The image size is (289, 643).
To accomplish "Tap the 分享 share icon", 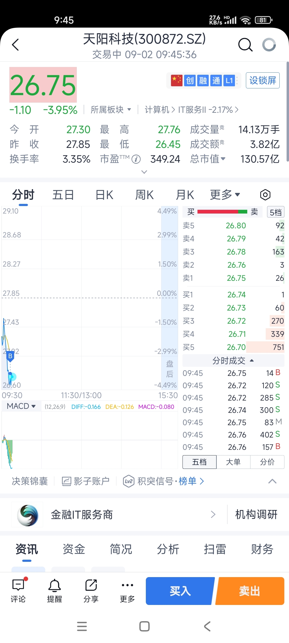I will coord(91,591).
